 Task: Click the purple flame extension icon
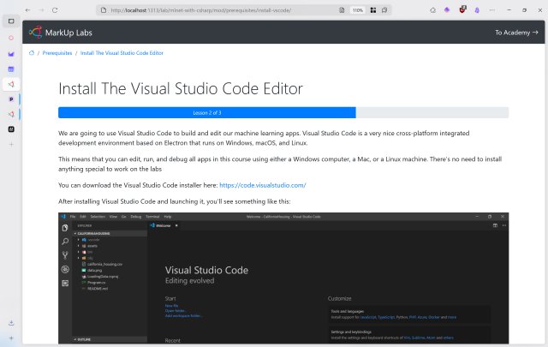(x=477, y=10)
